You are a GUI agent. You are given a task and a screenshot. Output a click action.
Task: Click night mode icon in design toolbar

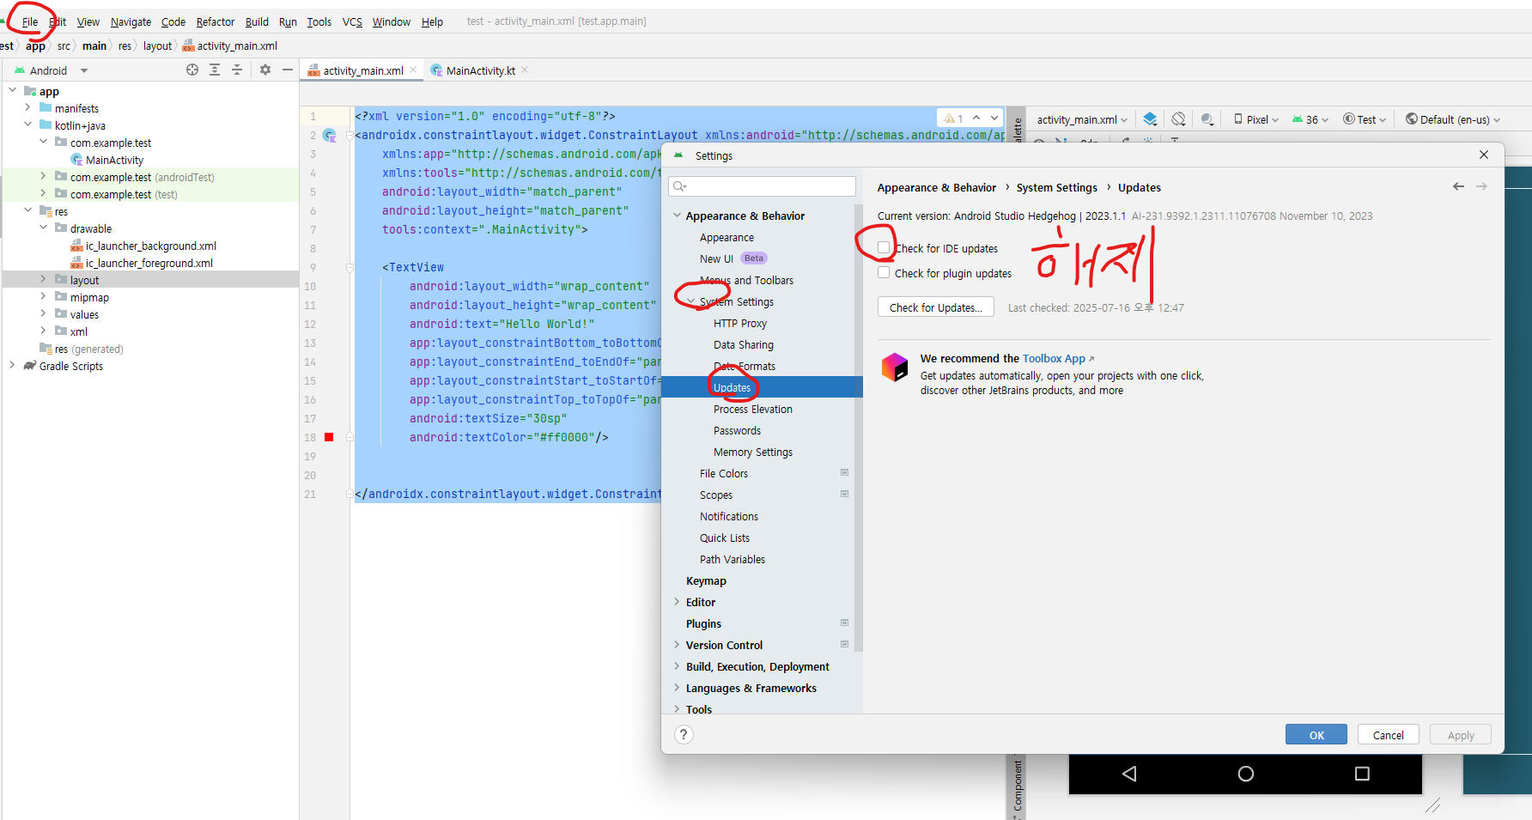point(1207,119)
